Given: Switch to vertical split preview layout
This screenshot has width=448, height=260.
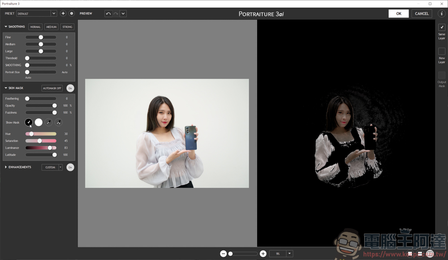Looking at the screenshot, I should click(x=430, y=253).
